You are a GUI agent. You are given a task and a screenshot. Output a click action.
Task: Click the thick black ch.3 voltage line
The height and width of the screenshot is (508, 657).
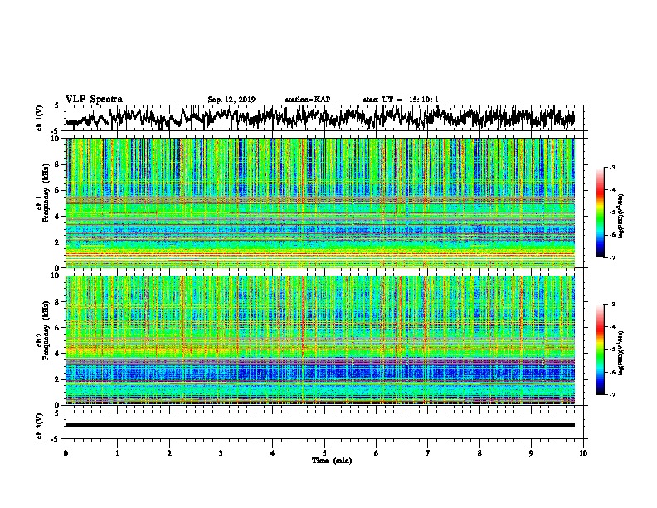point(320,425)
